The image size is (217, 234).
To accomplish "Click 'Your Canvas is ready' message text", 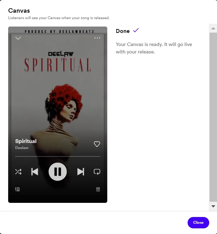I will [154, 48].
